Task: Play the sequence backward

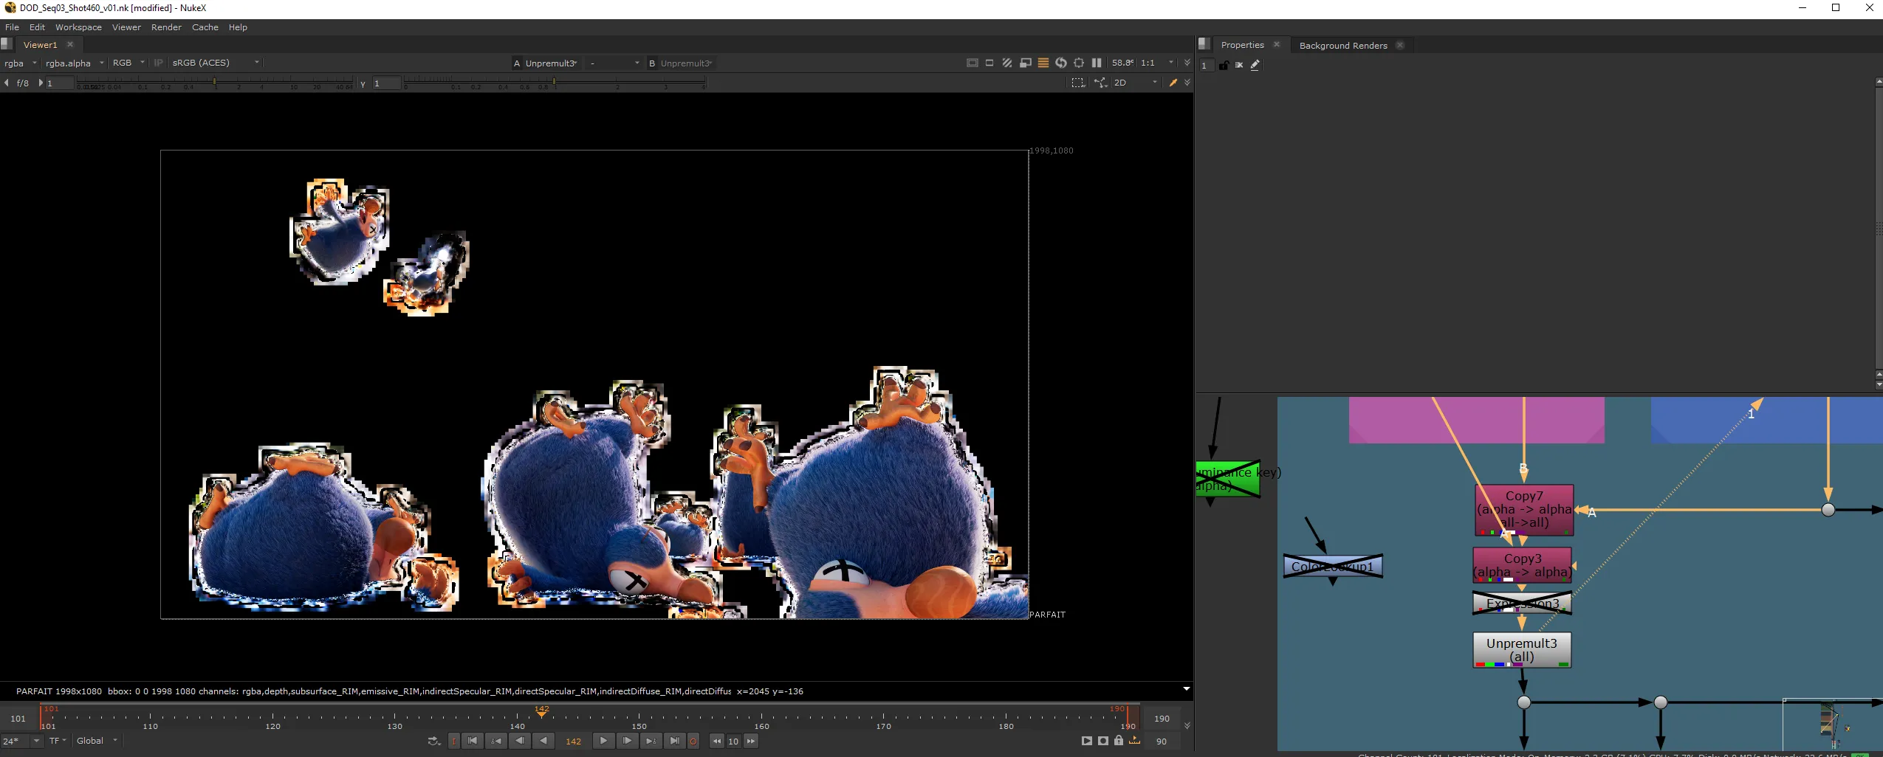Action: click(x=543, y=741)
